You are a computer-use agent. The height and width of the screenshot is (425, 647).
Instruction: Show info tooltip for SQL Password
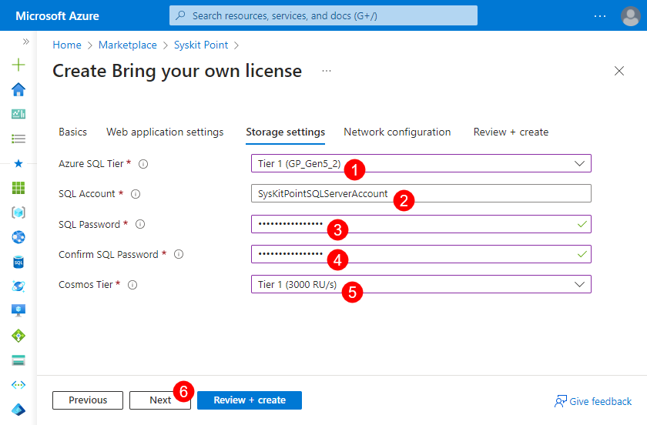[140, 225]
